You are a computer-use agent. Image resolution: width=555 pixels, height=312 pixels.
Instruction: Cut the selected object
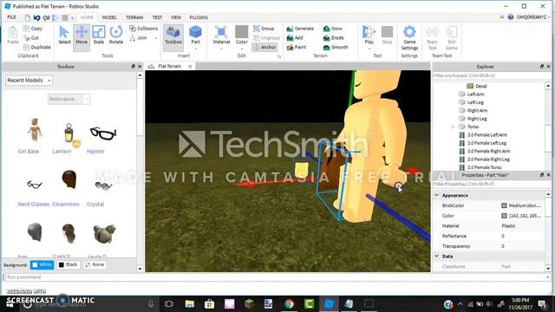click(31, 37)
